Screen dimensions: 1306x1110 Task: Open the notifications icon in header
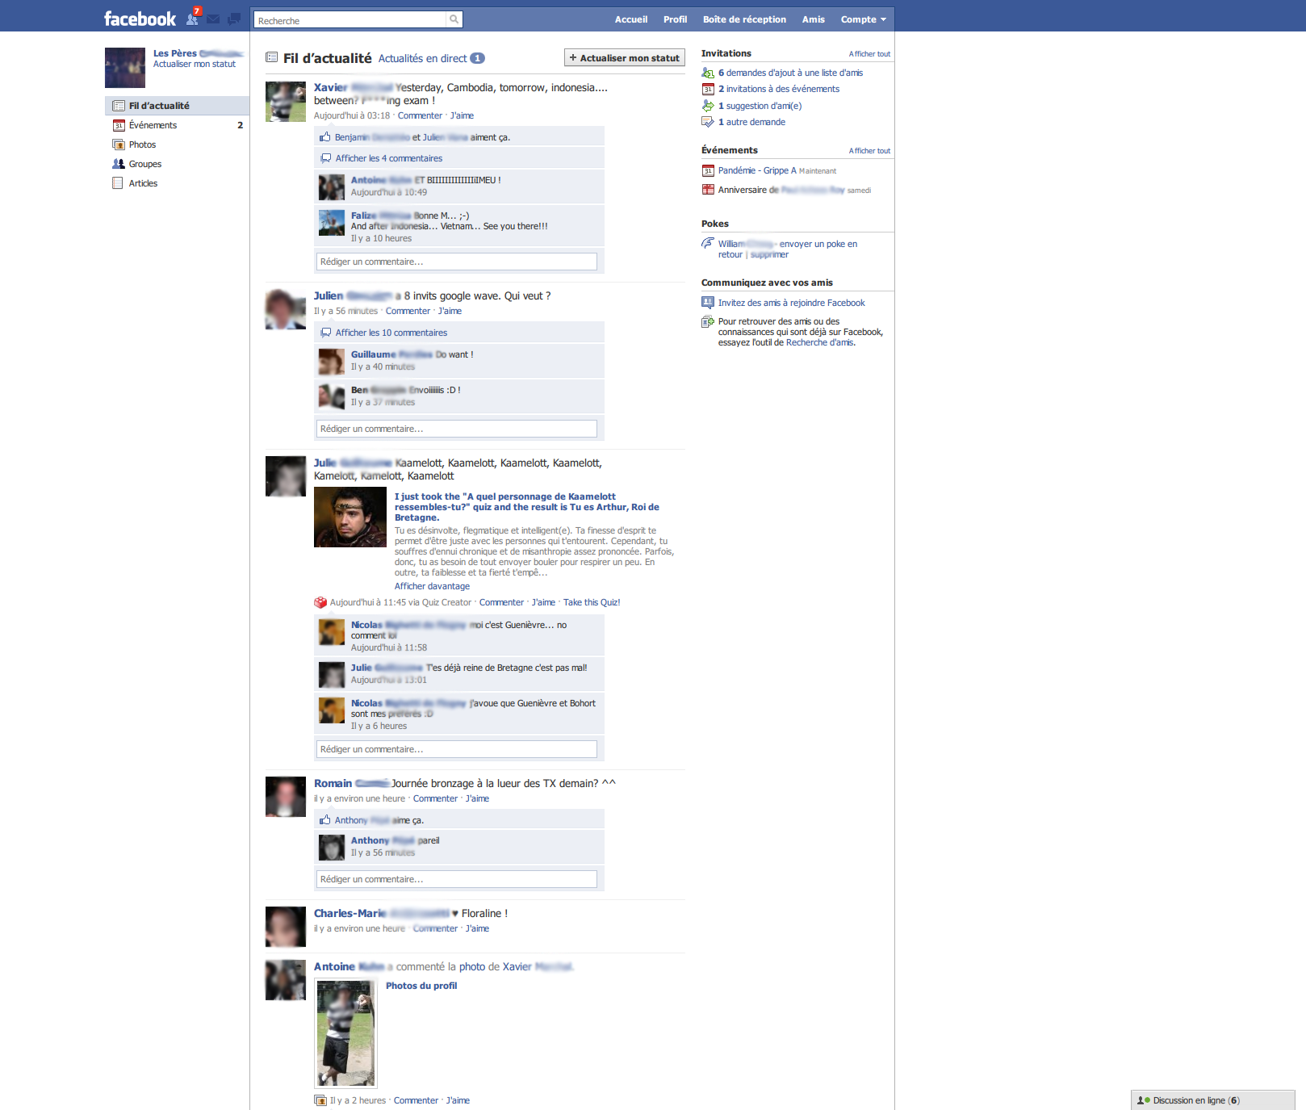pos(234,19)
